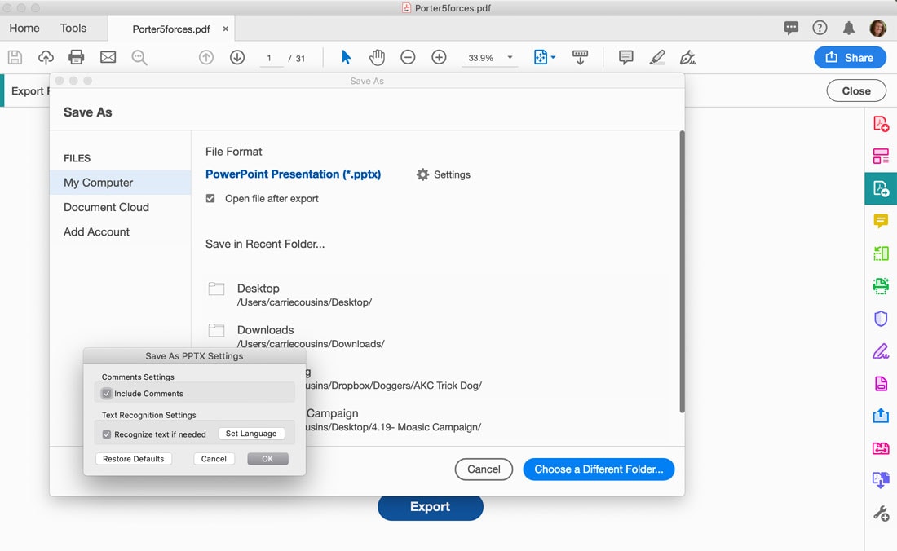The width and height of the screenshot is (897, 551).
Task: Click the Print icon in toolbar
Action: [77, 57]
